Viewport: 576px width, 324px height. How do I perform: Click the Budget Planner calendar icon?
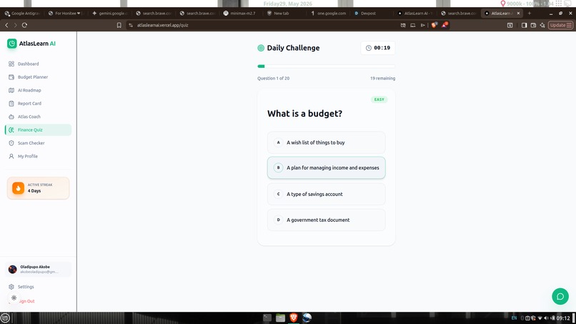point(11,77)
